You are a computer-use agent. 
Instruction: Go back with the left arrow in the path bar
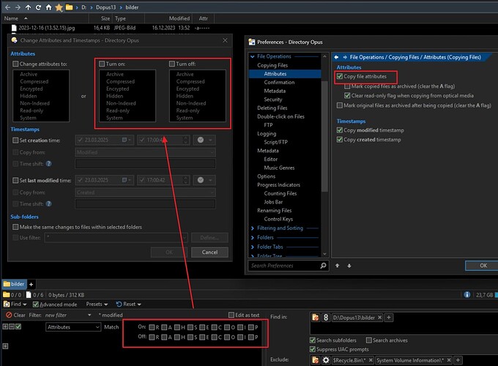tap(7, 7)
